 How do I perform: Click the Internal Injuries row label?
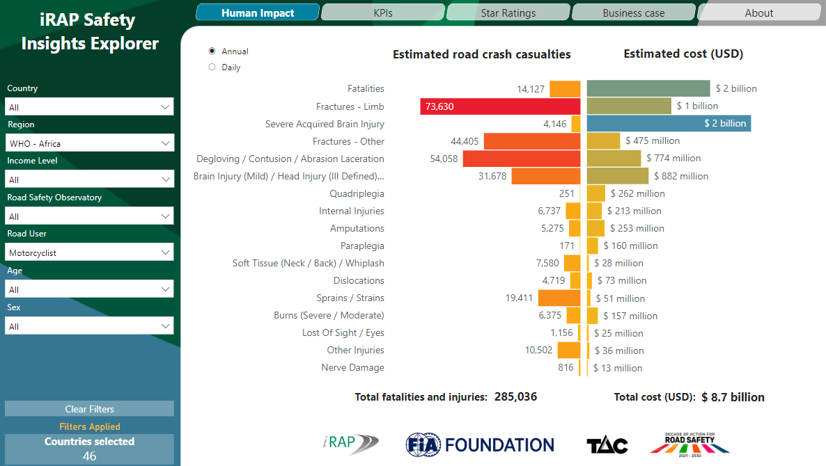click(352, 211)
